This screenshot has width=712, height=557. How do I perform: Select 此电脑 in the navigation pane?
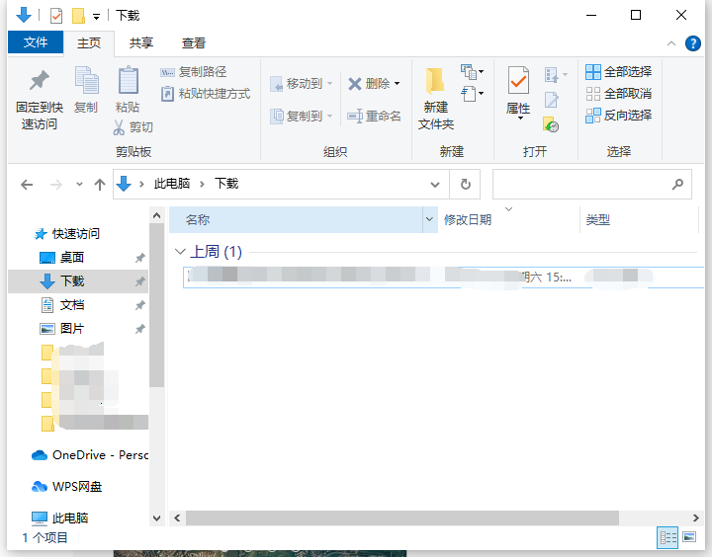pos(69,517)
